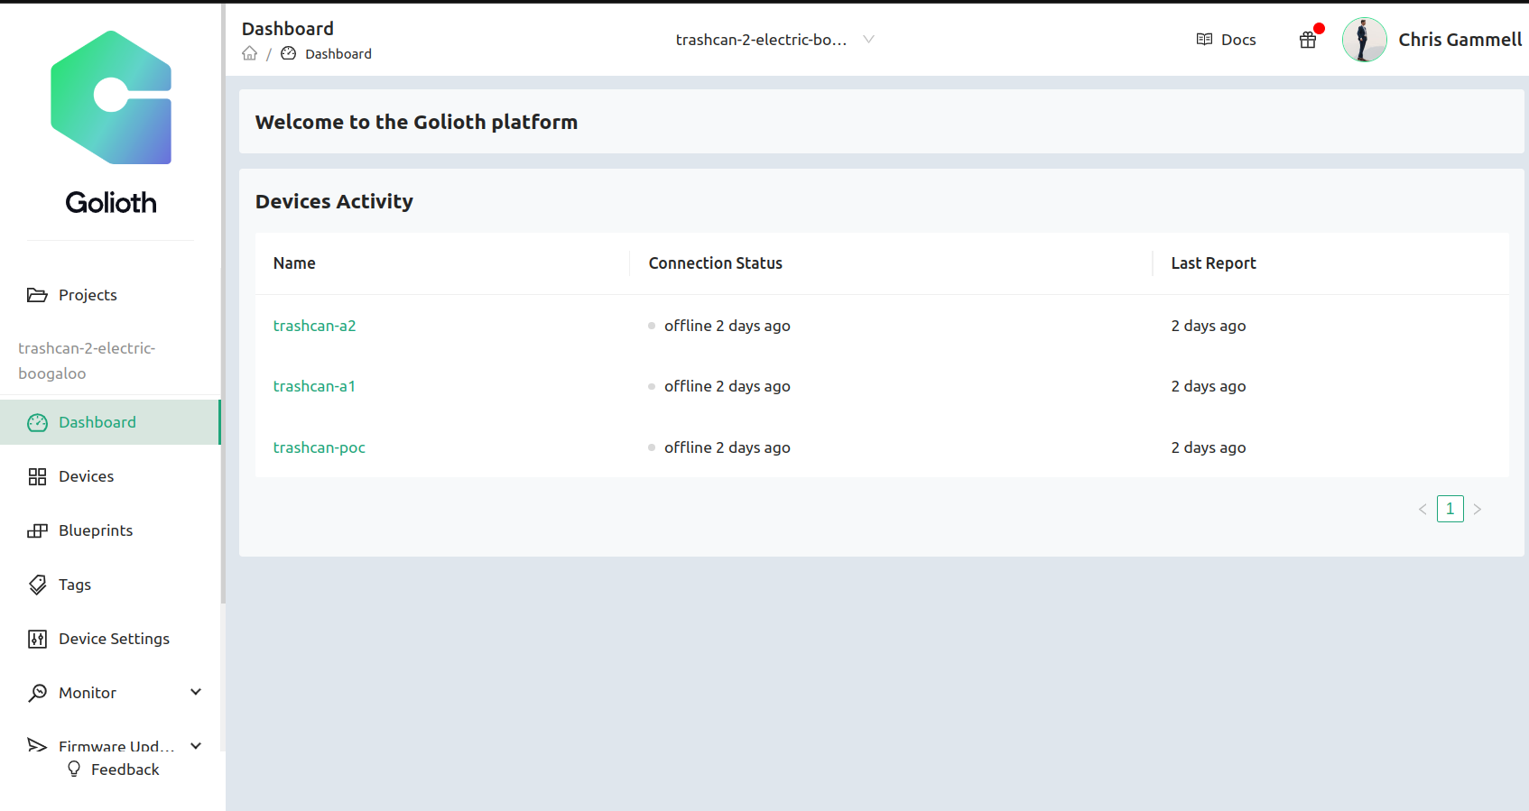
Task: Click the Golioth logo
Action: tap(111, 123)
